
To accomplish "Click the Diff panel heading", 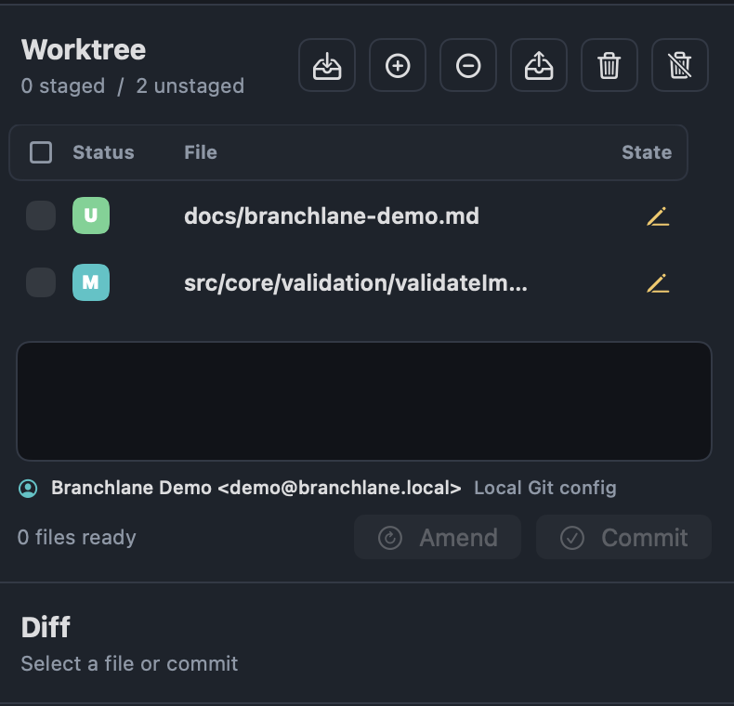I will [46, 627].
